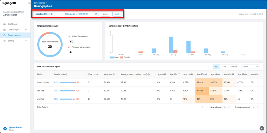The image size is (267, 133).
Task: Click the download icon at bottom right
Action: (261, 128)
